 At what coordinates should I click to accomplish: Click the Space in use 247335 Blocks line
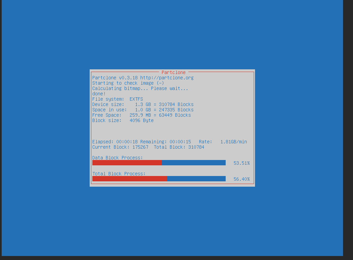(x=143, y=110)
